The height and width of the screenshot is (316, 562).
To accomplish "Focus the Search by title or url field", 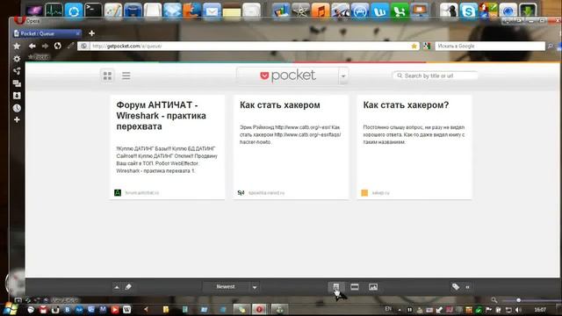I will pyautogui.click(x=436, y=75).
